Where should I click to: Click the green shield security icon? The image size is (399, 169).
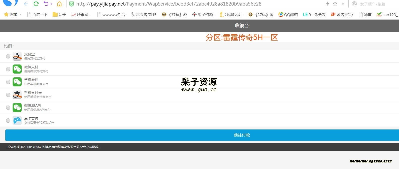[72, 4]
